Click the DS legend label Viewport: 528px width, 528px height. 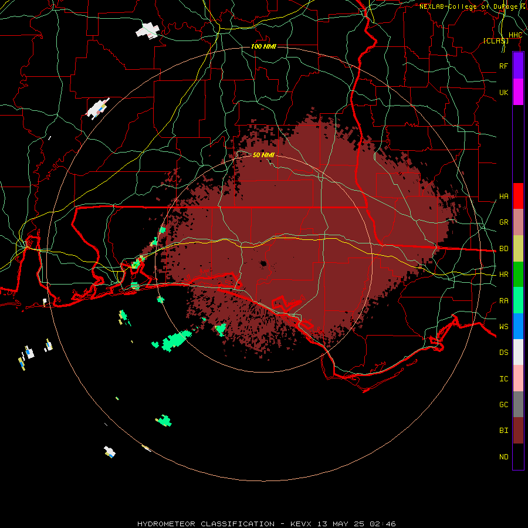[503, 353]
